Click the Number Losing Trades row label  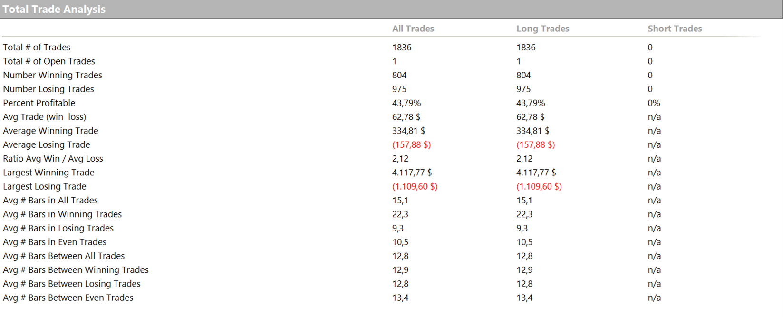[x=48, y=89]
